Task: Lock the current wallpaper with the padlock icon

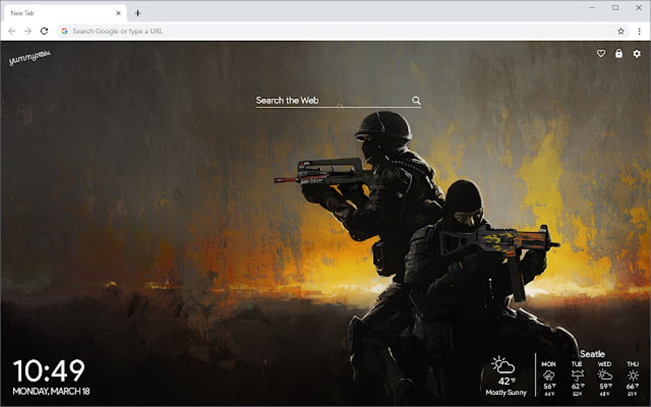Action: pos(618,54)
